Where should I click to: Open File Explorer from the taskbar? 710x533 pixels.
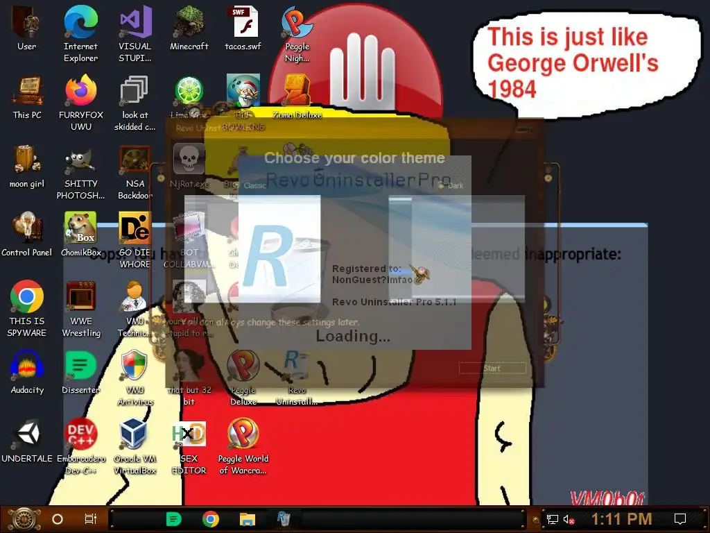click(248, 519)
